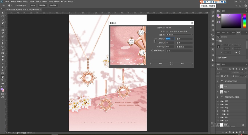The height and width of the screenshot is (135, 248).
Task: Click the 100% zoom button
Action: point(33,5)
